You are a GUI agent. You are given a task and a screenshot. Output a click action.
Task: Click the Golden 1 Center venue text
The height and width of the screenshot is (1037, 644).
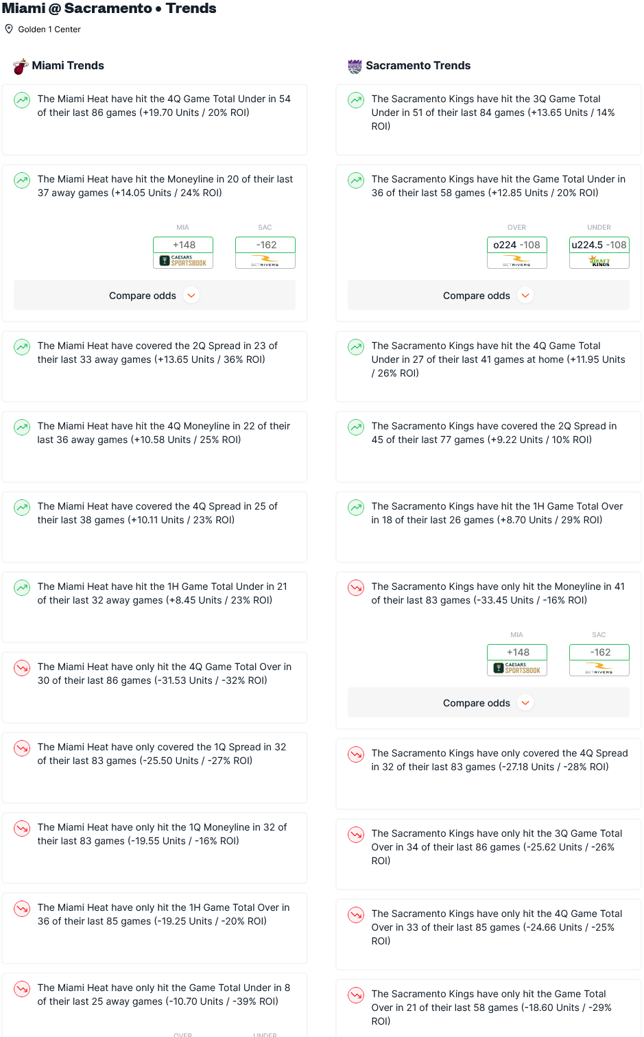point(49,29)
